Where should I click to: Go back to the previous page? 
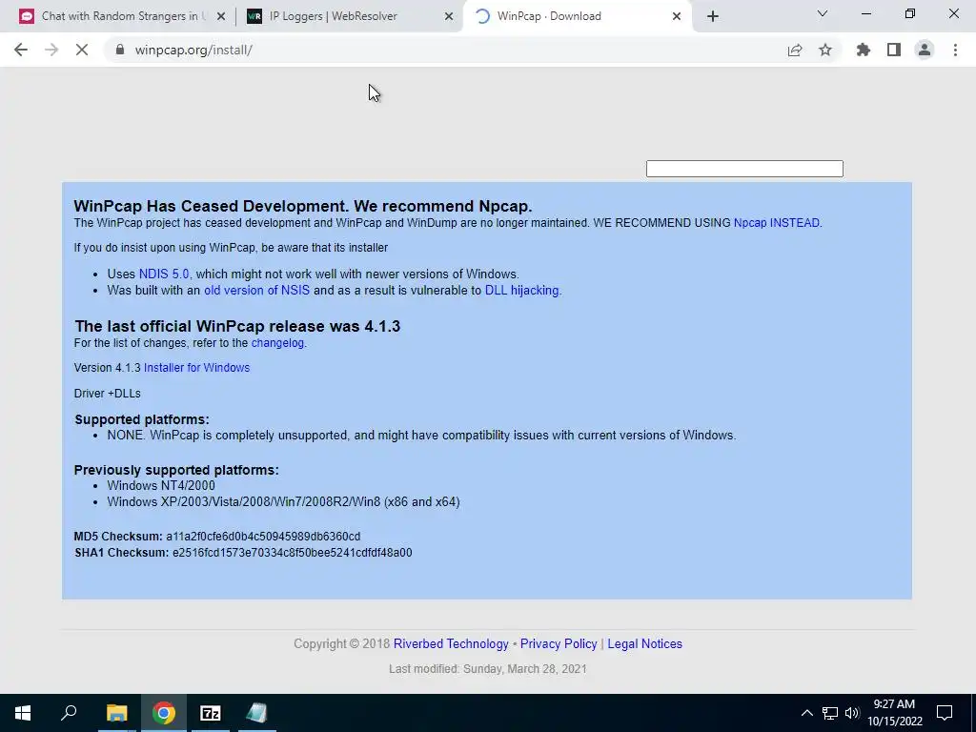click(21, 50)
